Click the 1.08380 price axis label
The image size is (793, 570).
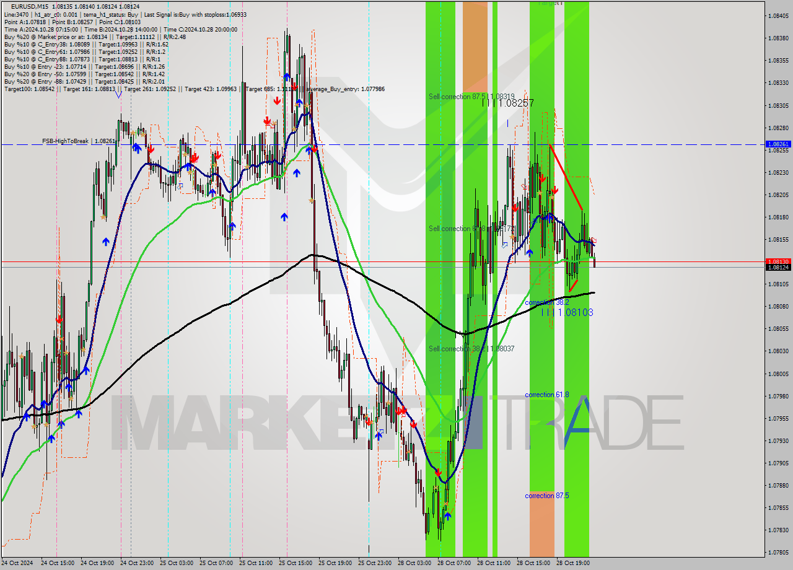pos(779,38)
